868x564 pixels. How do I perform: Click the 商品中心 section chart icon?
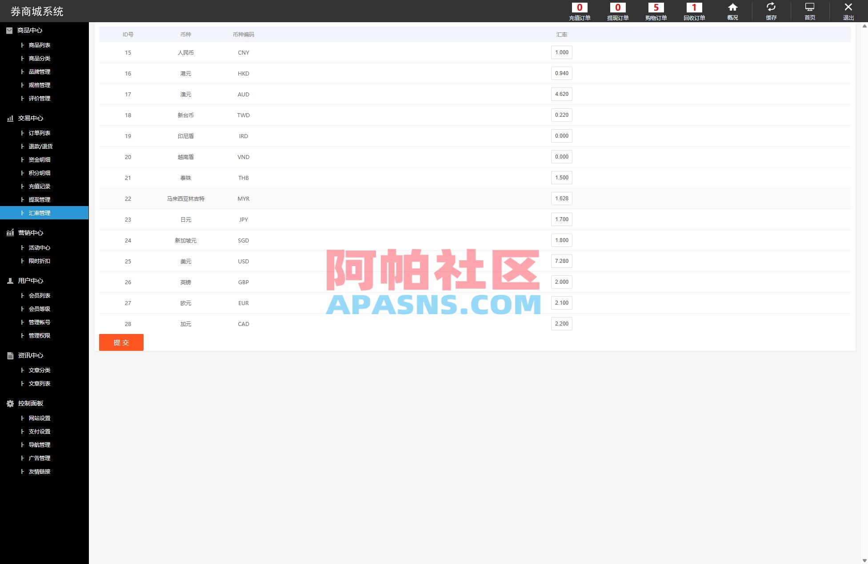(x=9, y=30)
